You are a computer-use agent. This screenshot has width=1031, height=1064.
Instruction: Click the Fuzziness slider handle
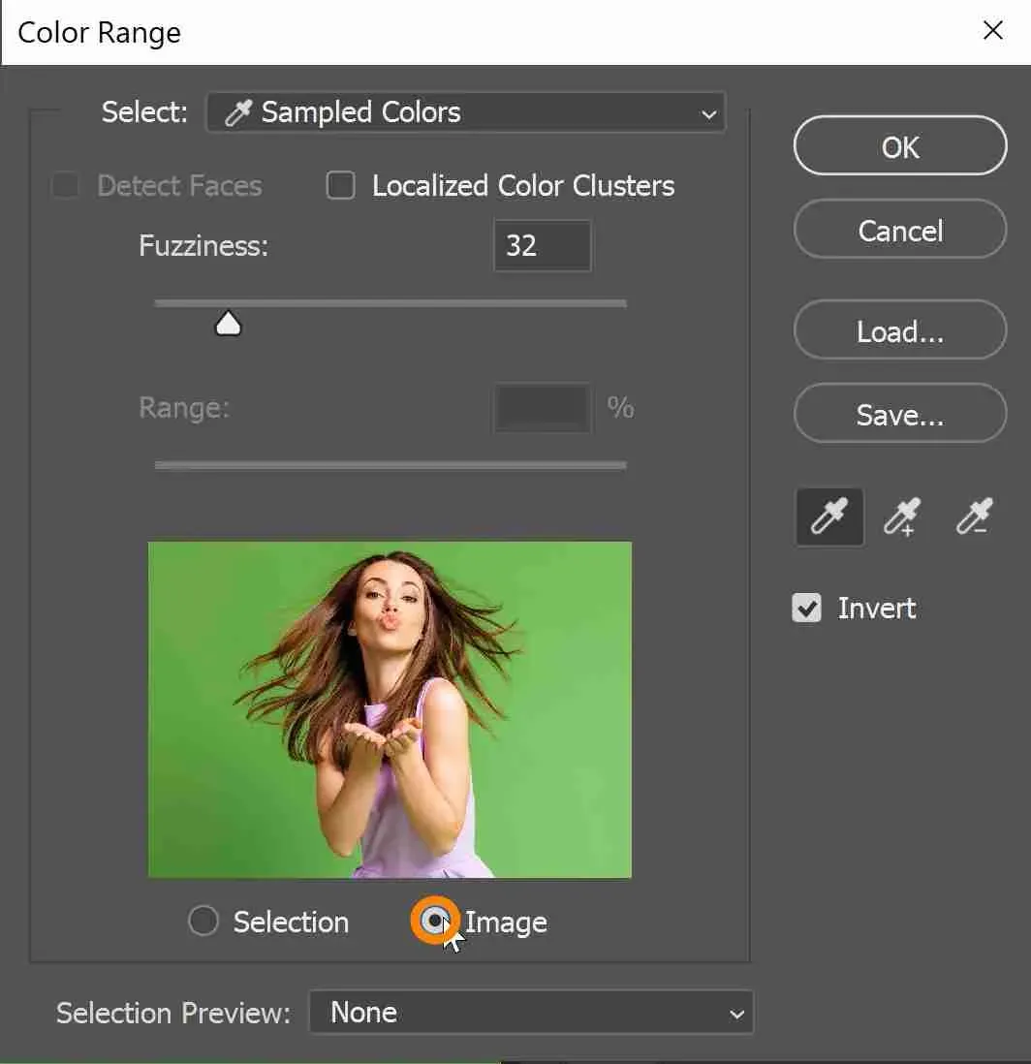(228, 323)
